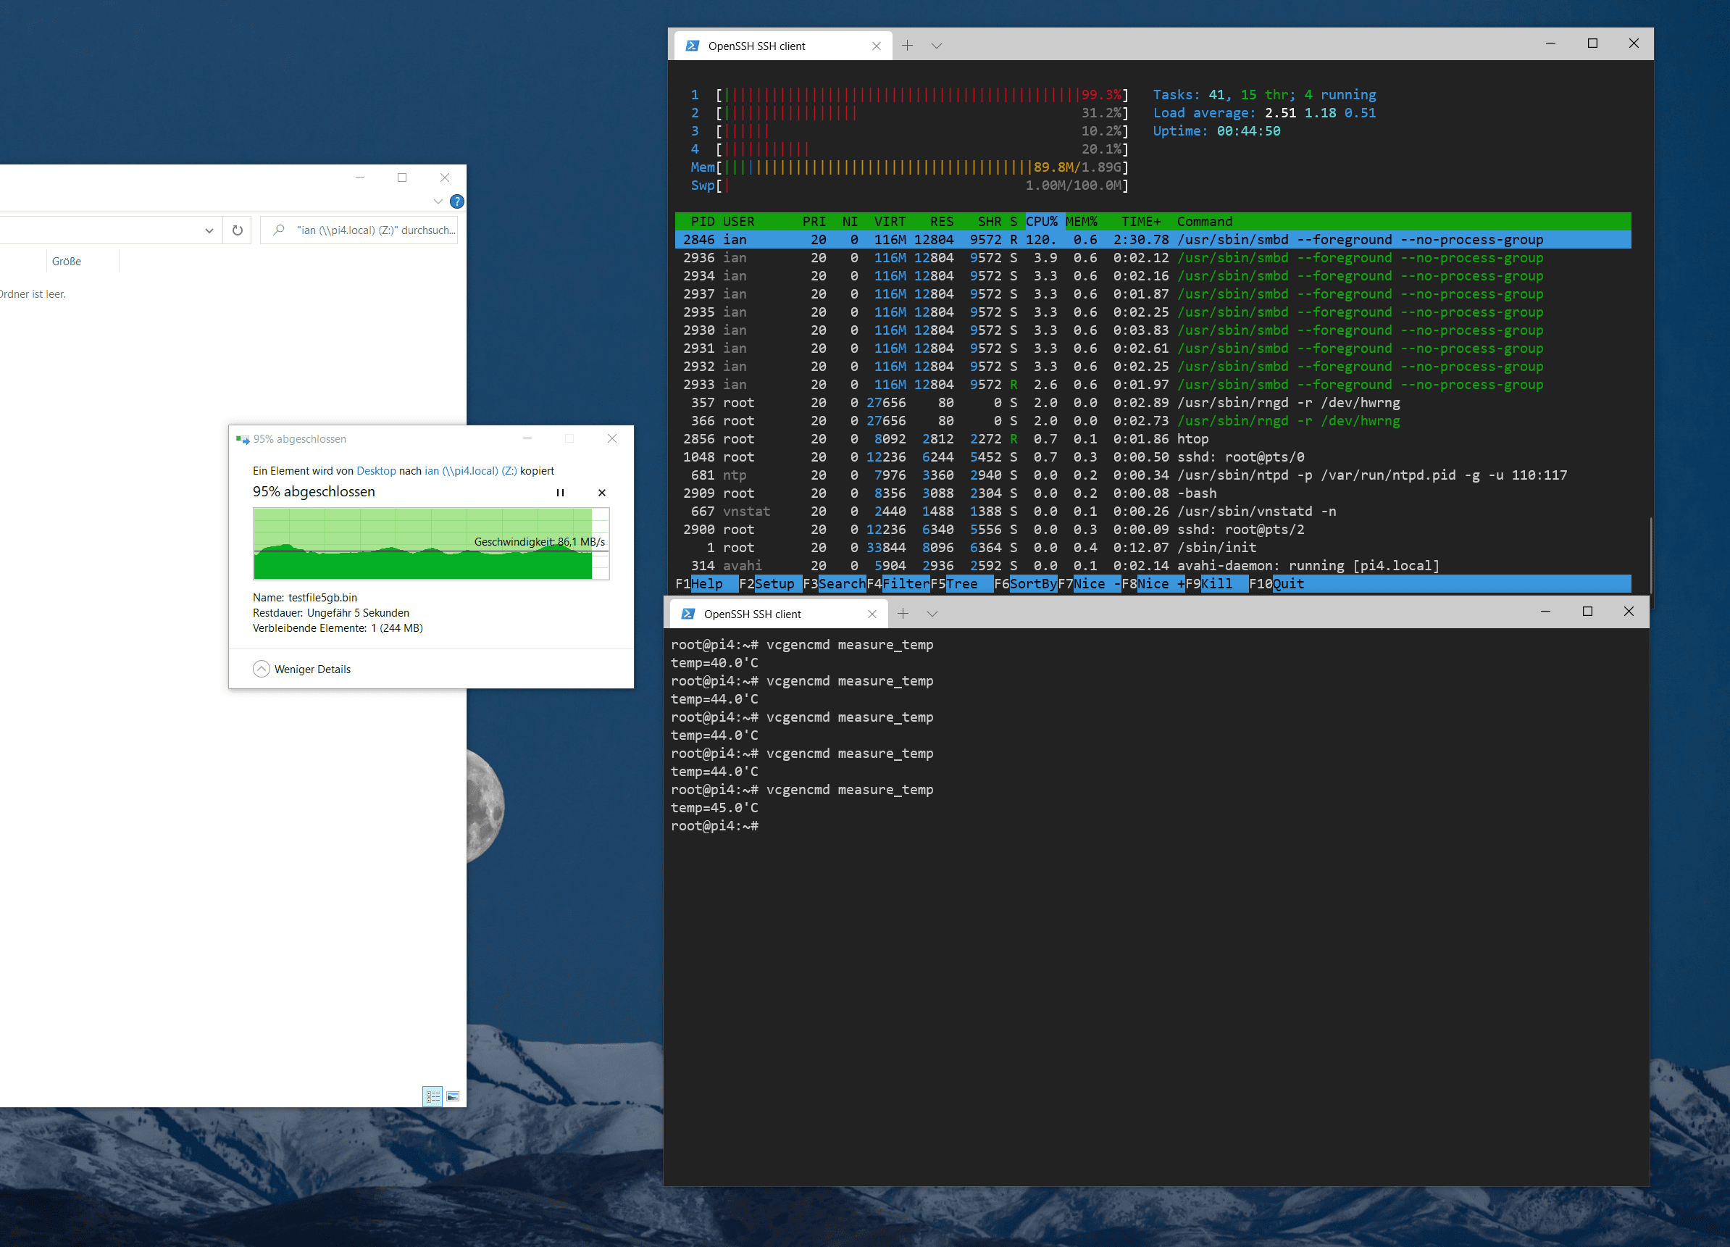The height and width of the screenshot is (1247, 1730).
Task: Select the smbd process row PID 2846
Action: pyautogui.click(x=1153, y=240)
